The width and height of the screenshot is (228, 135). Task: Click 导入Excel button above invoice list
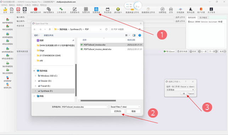(x=169, y=51)
